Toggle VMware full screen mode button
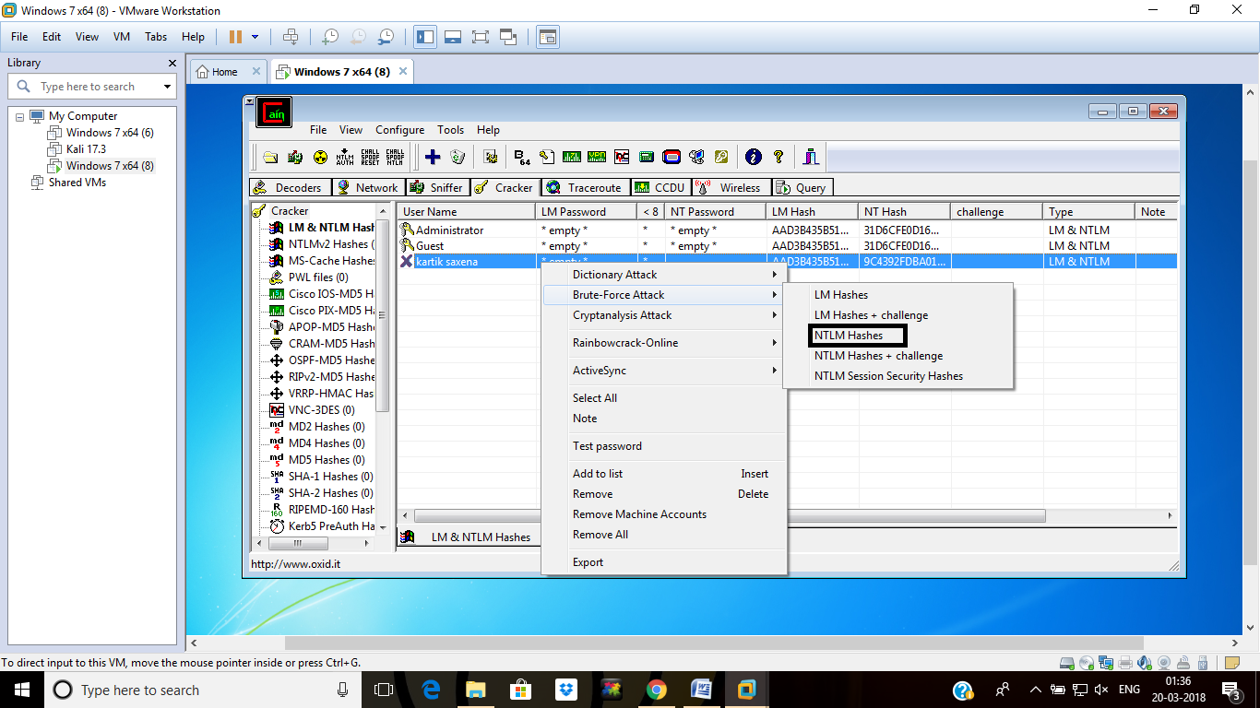The image size is (1260, 708). 480,37
